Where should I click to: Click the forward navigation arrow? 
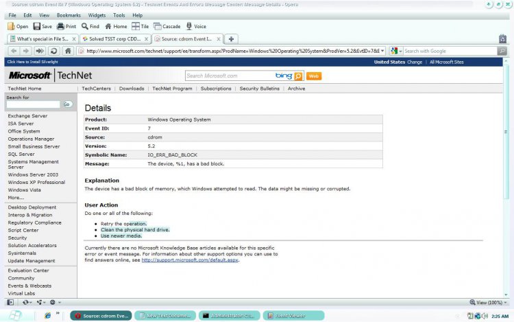click(25, 51)
